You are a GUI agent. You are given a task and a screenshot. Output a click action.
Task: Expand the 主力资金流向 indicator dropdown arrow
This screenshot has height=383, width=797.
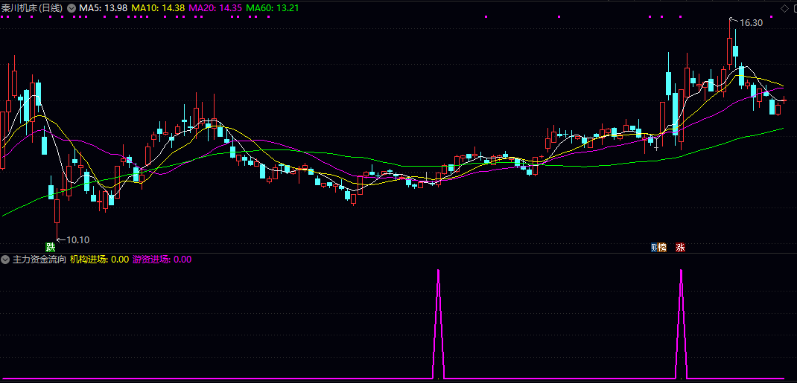tap(5, 260)
